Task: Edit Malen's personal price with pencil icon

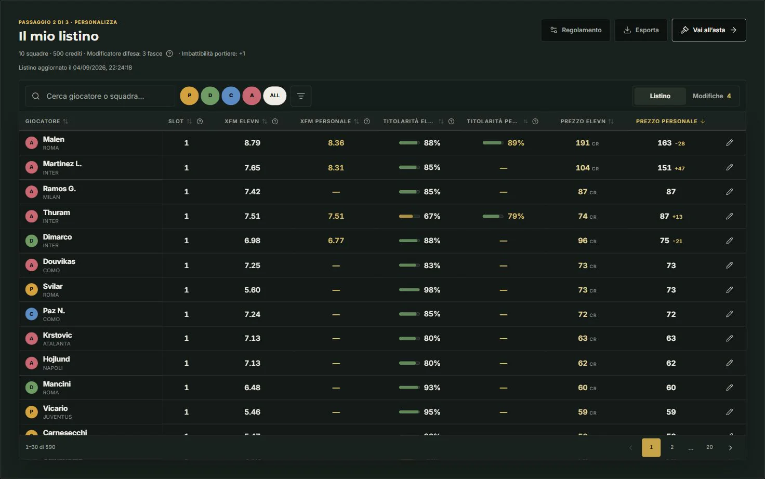Action: coord(729,143)
